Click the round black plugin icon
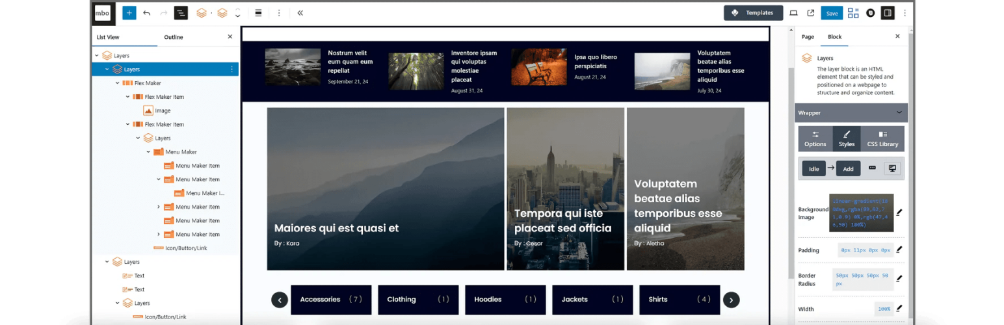Viewport: 1004px width, 325px height. click(x=870, y=13)
